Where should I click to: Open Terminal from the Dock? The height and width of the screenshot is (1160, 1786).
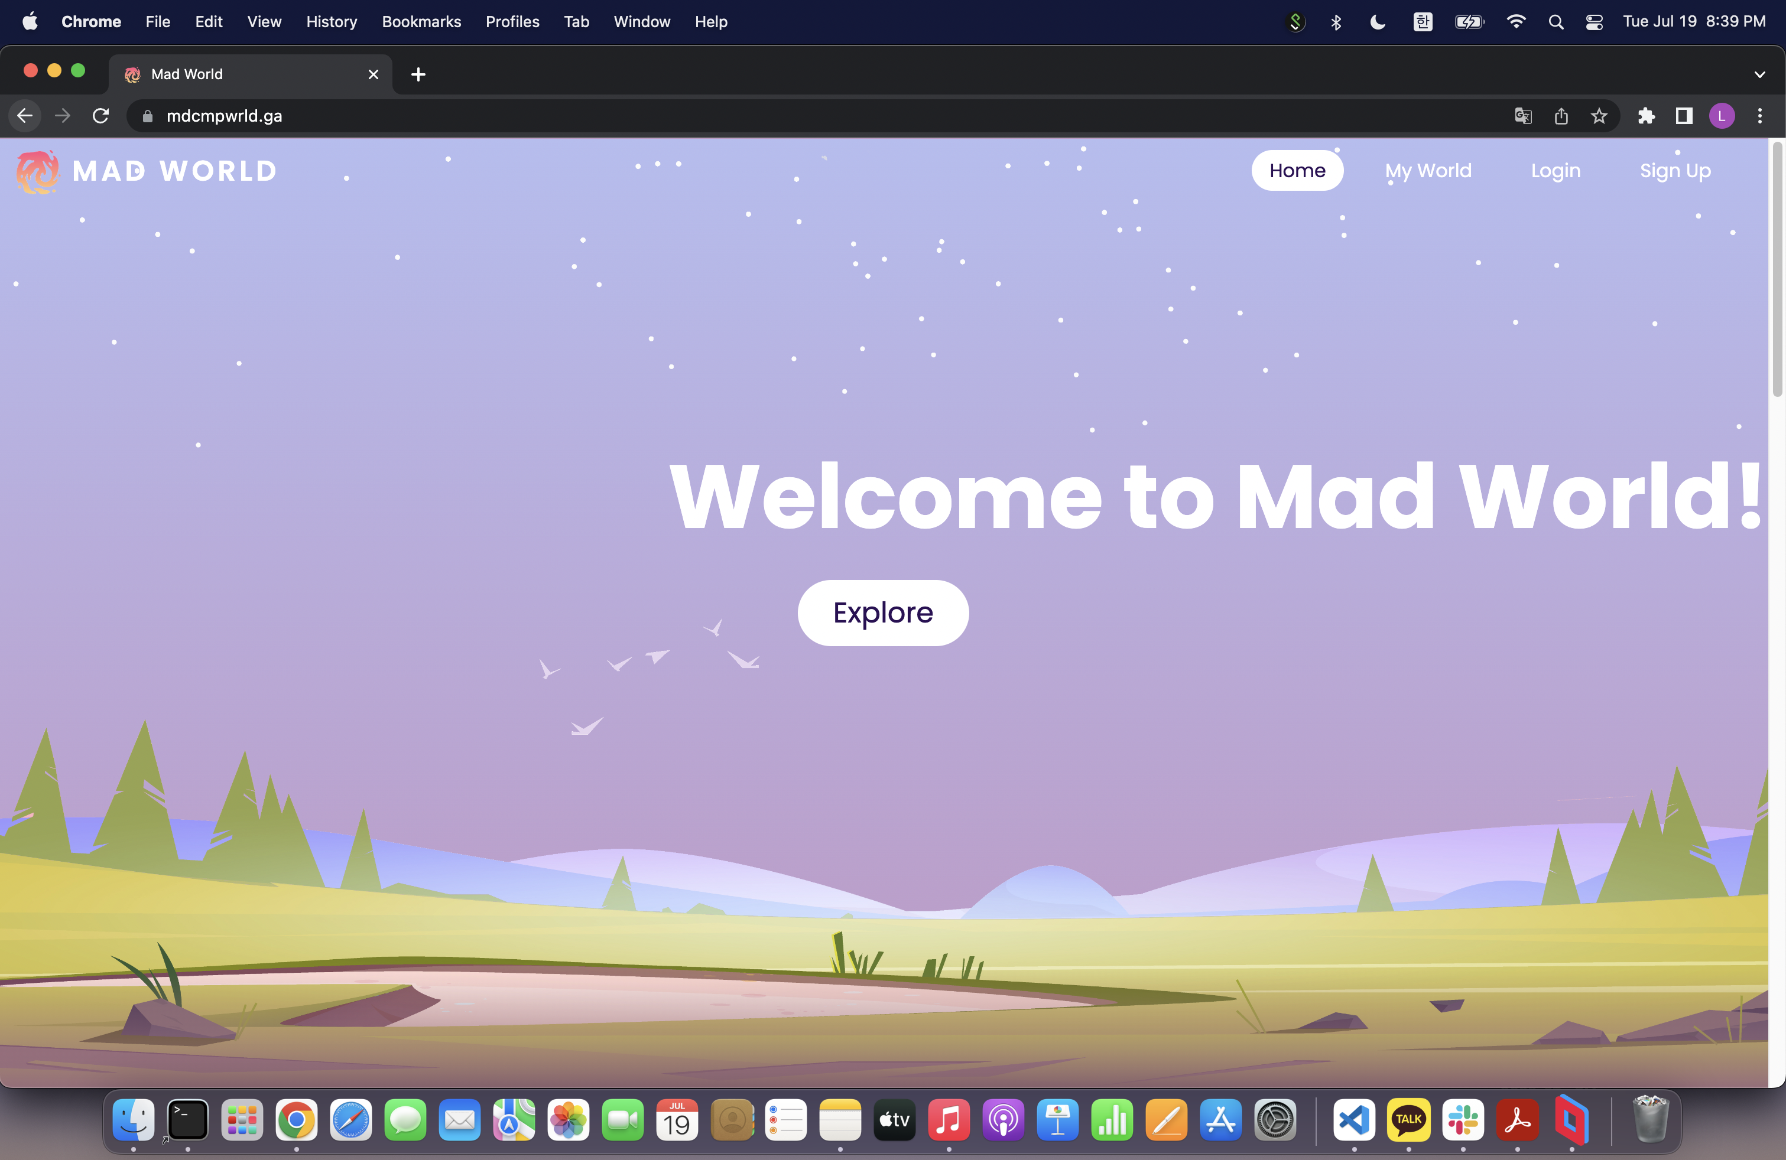click(x=187, y=1119)
